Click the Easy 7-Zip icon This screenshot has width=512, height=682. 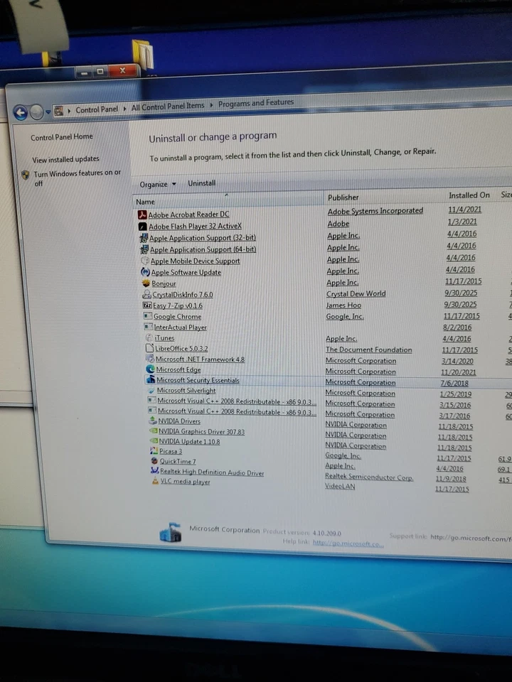coord(147,305)
